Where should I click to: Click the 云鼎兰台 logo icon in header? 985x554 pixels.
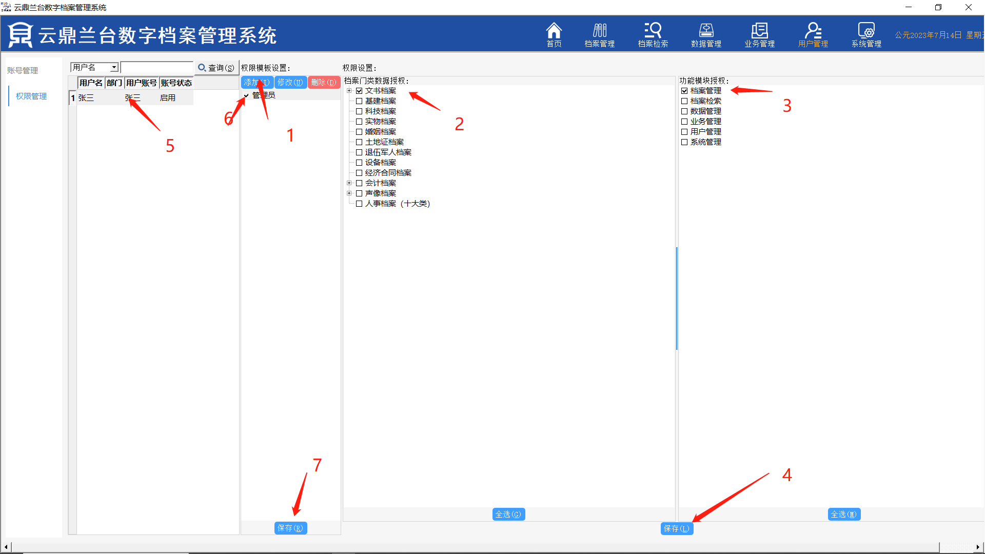pos(21,35)
